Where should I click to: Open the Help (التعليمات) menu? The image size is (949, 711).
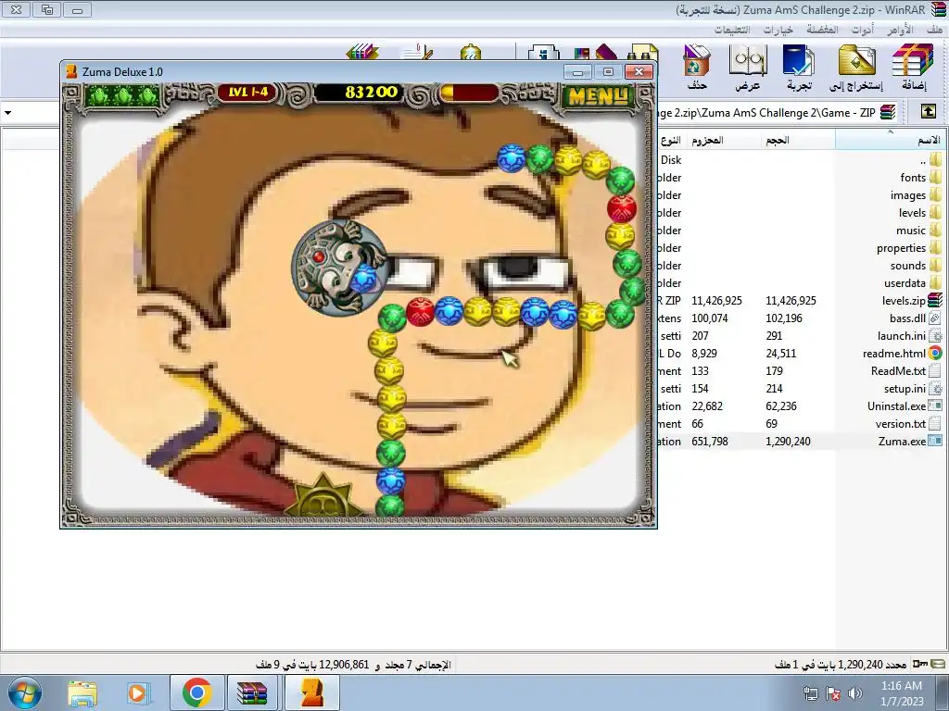732,30
